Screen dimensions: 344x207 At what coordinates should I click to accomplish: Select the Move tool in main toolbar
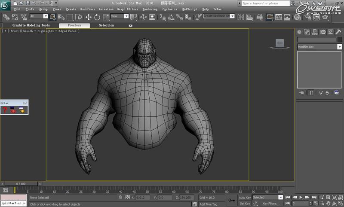[89, 17]
